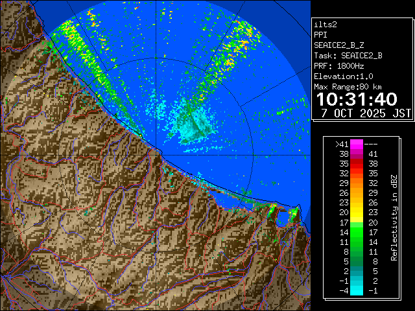415x311 pixels.
Task: Click the PPI scan type label
Action: point(321,35)
